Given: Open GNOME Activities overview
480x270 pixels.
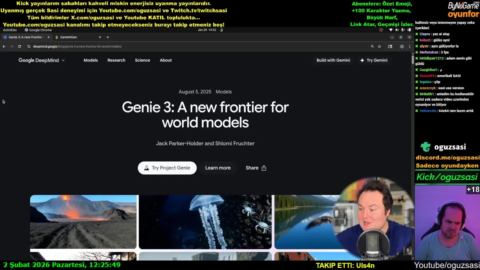Looking at the screenshot, I should pos(10,30).
